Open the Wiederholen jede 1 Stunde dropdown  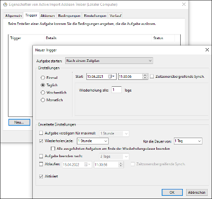click(x=93, y=141)
